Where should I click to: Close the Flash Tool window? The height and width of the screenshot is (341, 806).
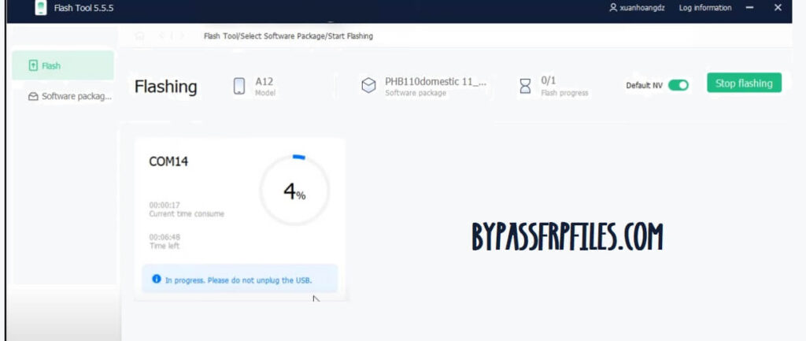pyautogui.click(x=778, y=8)
